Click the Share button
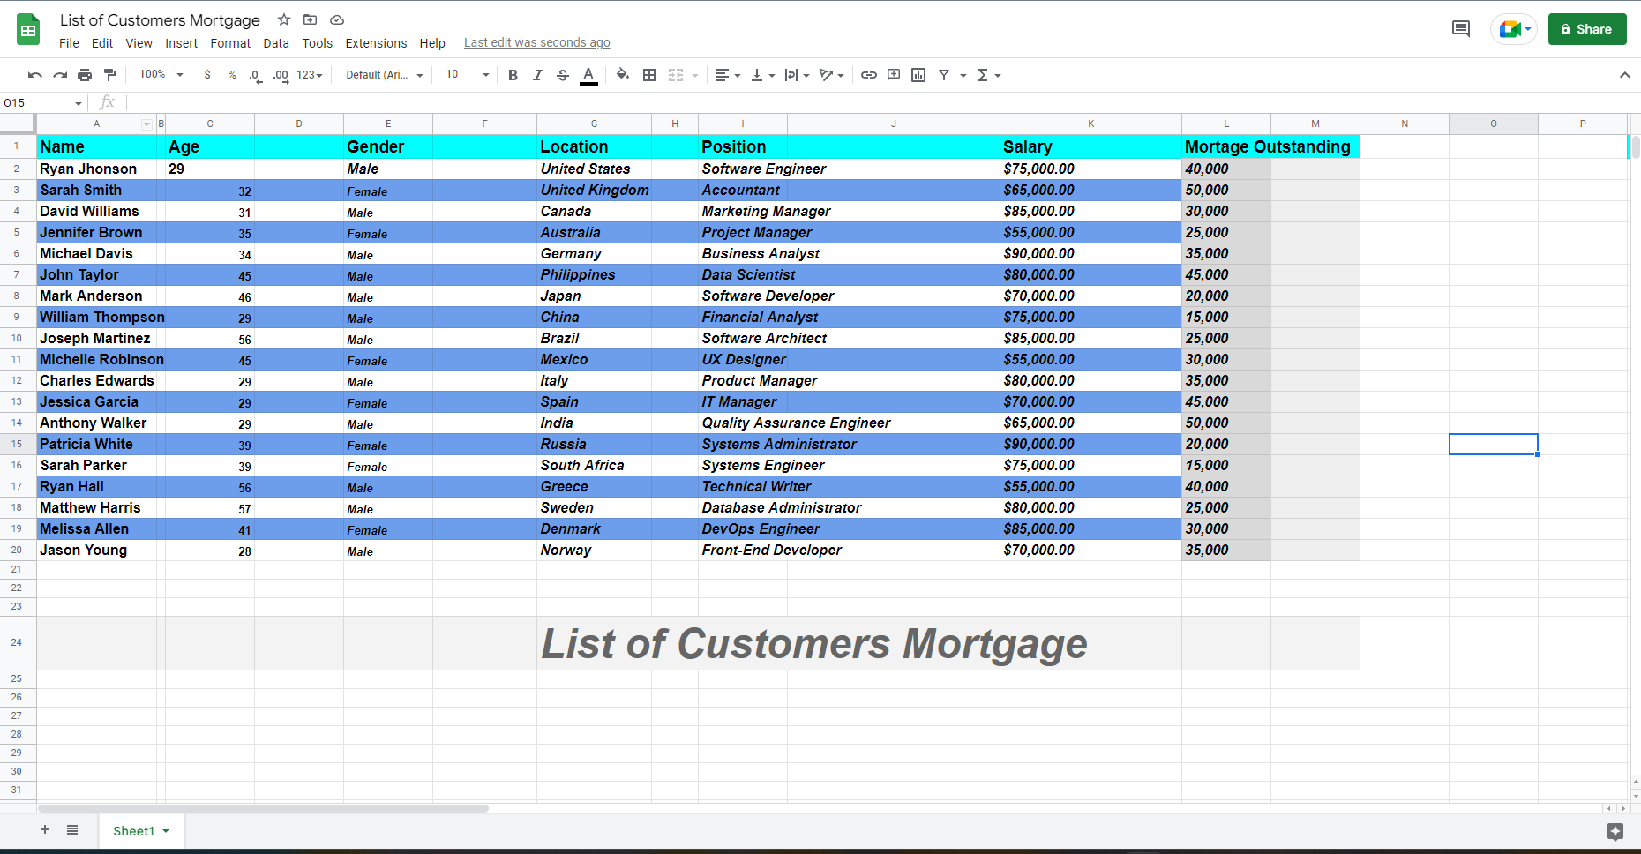This screenshot has width=1641, height=854. 1587,29
